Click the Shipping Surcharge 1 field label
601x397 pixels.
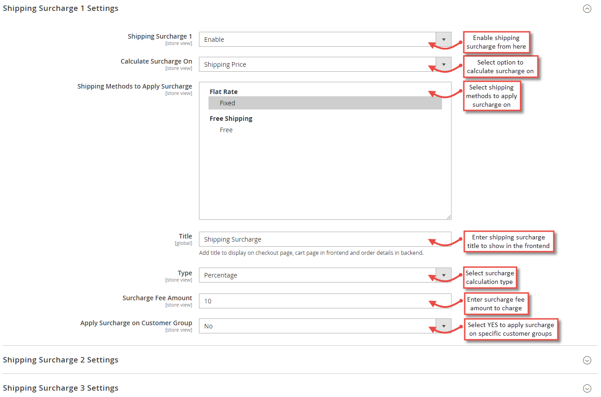point(160,36)
